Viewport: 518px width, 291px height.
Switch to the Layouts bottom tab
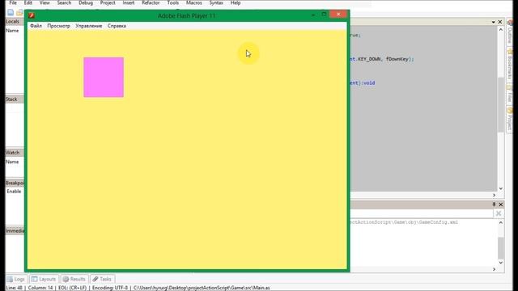coord(44,279)
